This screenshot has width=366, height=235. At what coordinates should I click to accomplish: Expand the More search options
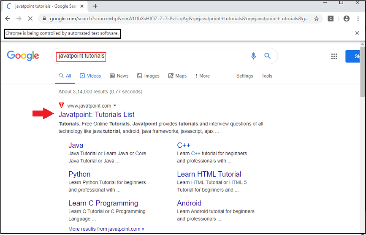(202, 76)
